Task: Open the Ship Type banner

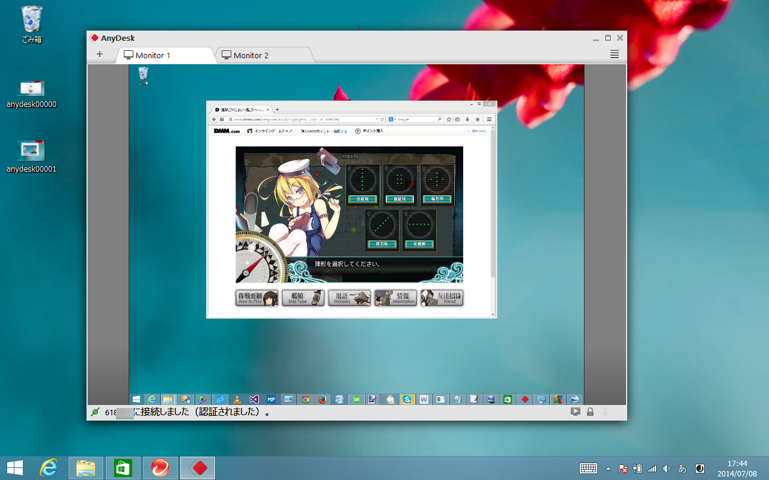Action: (303, 298)
